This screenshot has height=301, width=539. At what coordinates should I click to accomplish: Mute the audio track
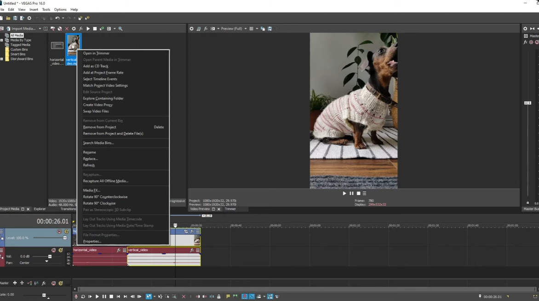pyautogui.click(x=54, y=250)
